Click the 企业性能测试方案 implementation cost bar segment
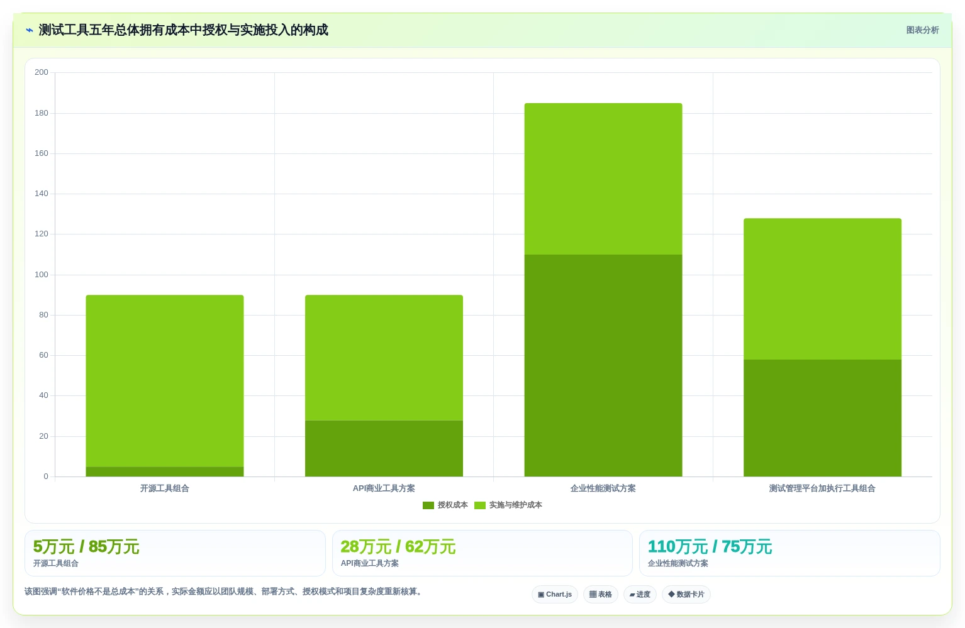The width and height of the screenshot is (965, 628). [603, 179]
